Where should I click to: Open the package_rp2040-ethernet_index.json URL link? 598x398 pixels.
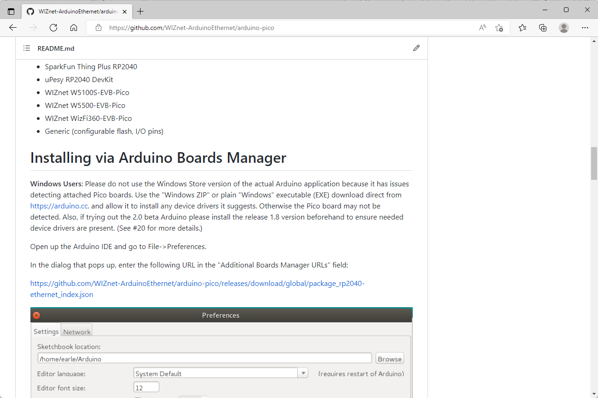point(198,289)
